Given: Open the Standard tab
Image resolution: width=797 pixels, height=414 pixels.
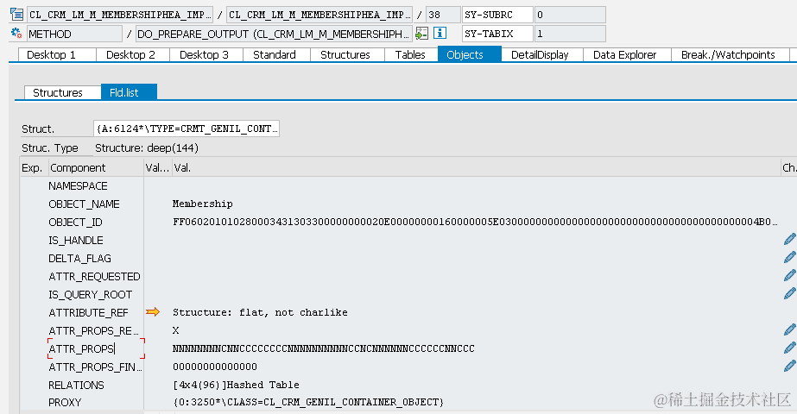Looking at the screenshot, I should [x=276, y=55].
